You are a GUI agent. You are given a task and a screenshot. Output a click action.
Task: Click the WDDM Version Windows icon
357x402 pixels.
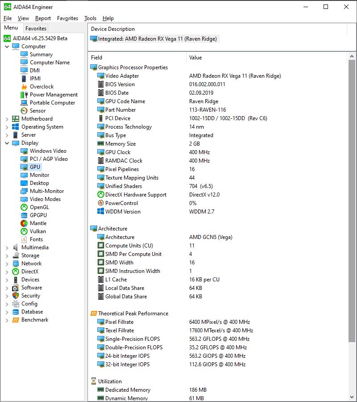(101, 212)
